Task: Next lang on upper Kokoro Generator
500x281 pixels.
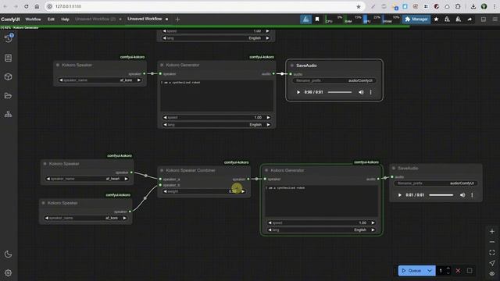Action: [269, 125]
